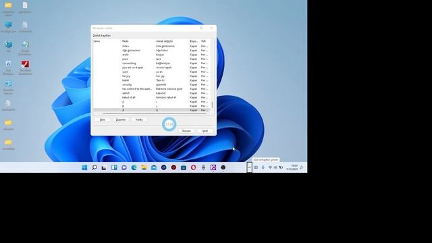The image size is (432, 243).
Task: Click the 'boşluk' replacement cell
Action: [160, 55]
